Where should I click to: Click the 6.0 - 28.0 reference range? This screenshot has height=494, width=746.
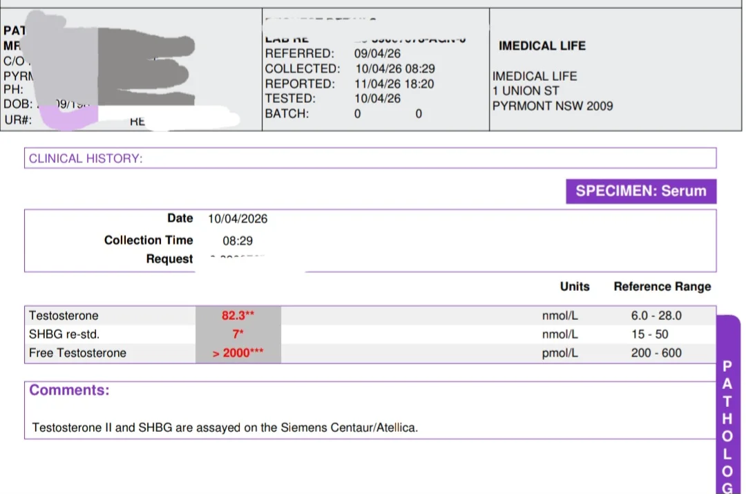point(656,316)
